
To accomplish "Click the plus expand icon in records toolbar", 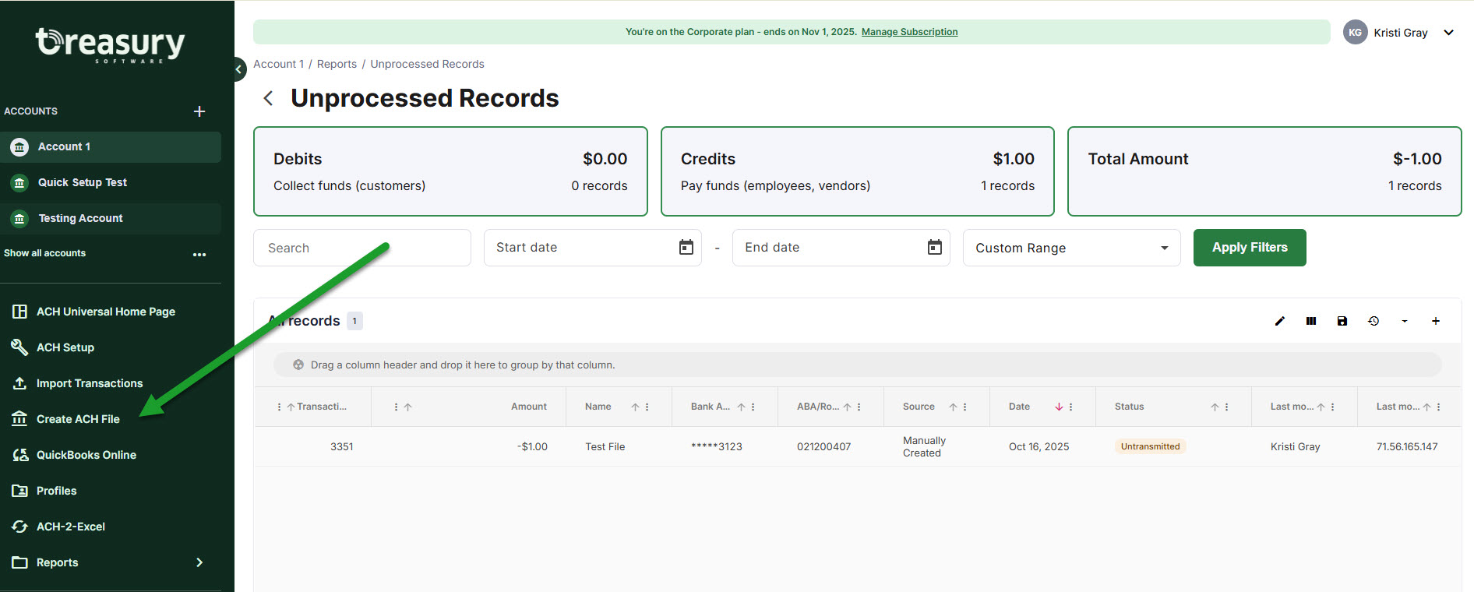I will [1436, 321].
